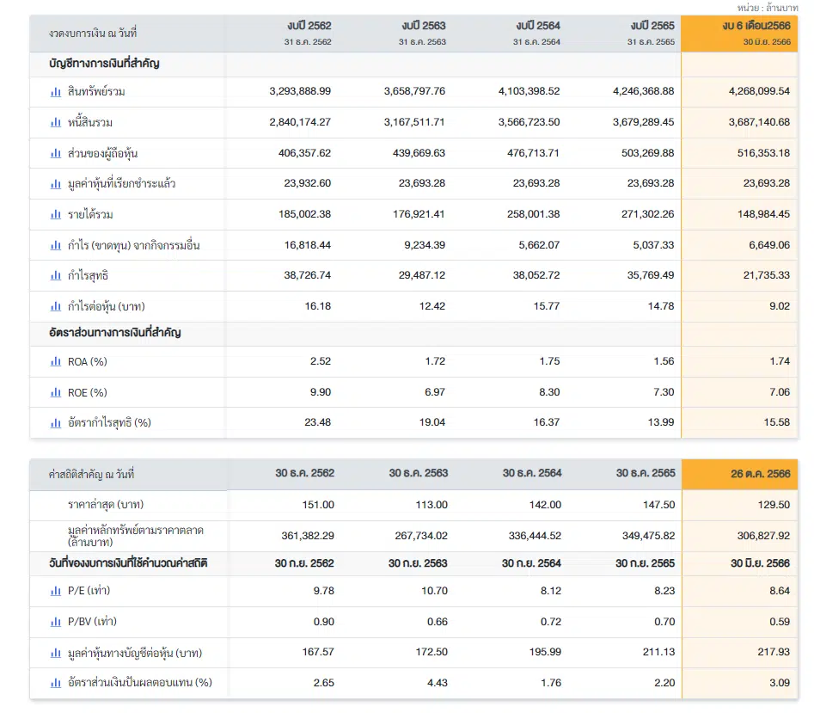Open ROA (%) chart icon
Viewport: 814px width, 713px height.
[56, 361]
